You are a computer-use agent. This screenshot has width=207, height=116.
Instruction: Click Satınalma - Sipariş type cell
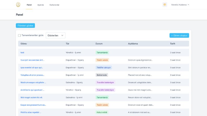tap(74, 82)
